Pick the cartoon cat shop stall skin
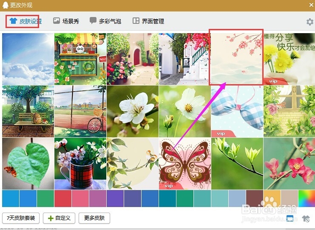 (80, 59)
